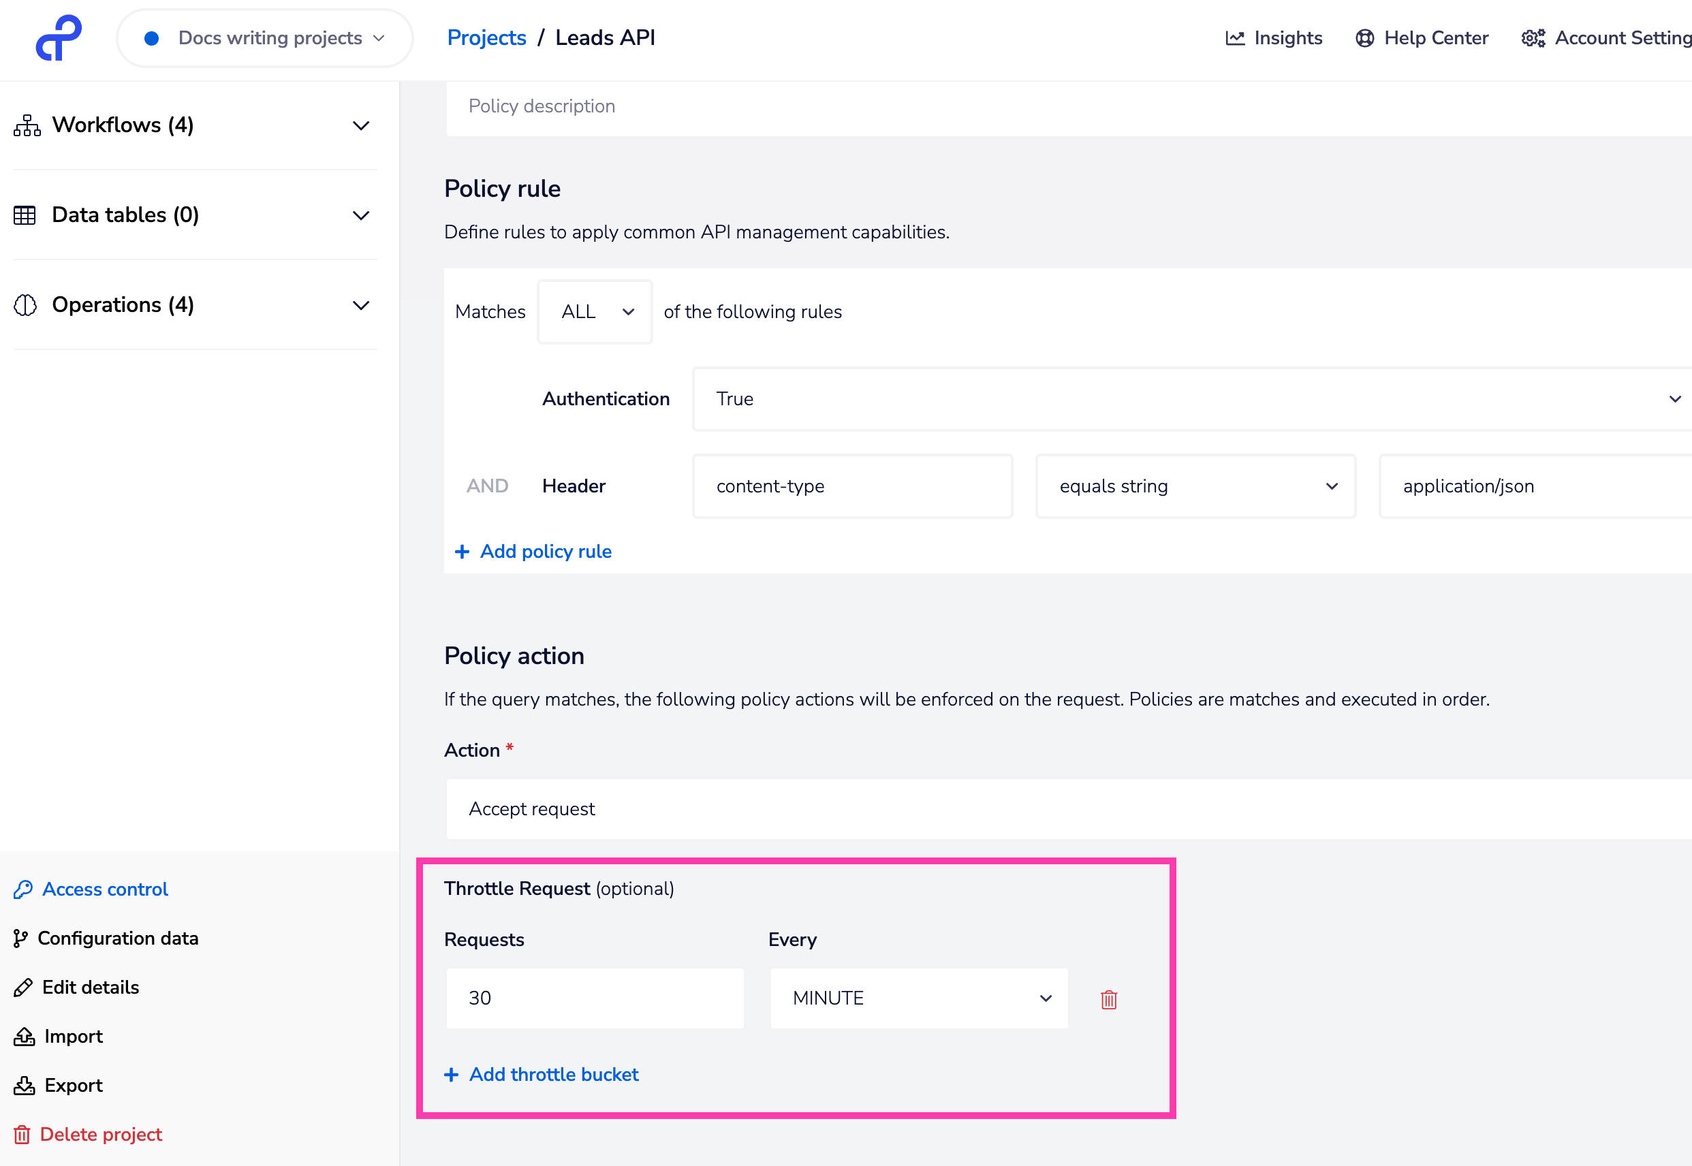The width and height of the screenshot is (1692, 1166).
Task: Delete the throttle bucket via trash icon
Action: click(x=1108, y=998)
